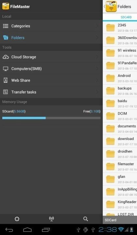Open the DCIM folder

click(x=120, y=116)
